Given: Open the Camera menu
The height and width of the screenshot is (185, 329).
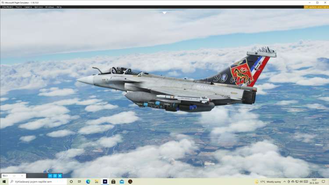Looking at the screenshot, I should pos(28,7).
